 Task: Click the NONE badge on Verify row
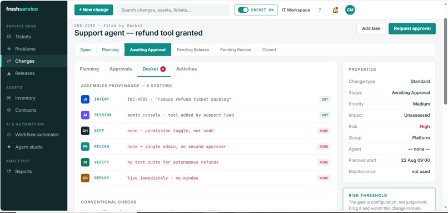323,162
